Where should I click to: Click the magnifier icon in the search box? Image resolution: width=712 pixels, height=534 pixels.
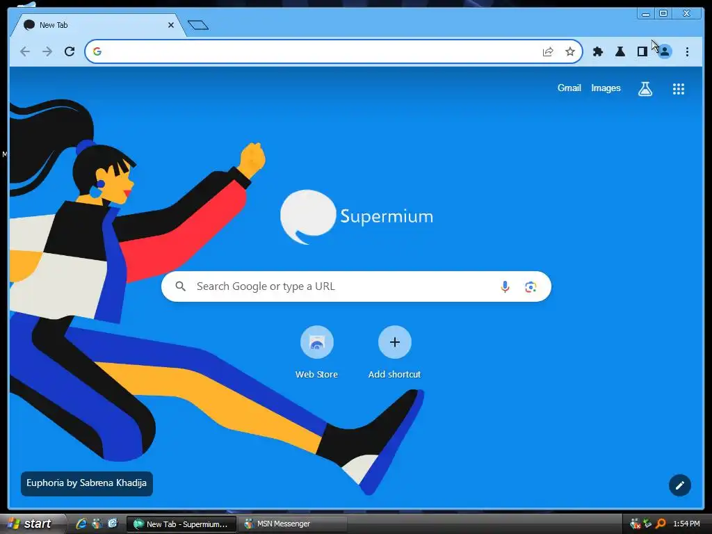tap(180, 286)
